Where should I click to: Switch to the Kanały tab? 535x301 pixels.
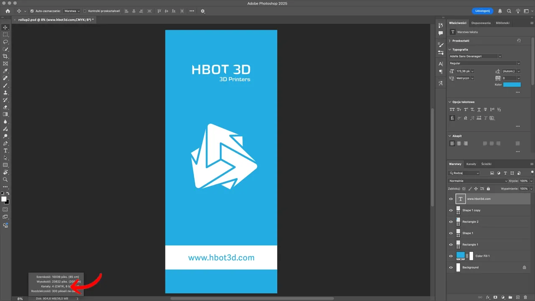click(x=471, y=164)
